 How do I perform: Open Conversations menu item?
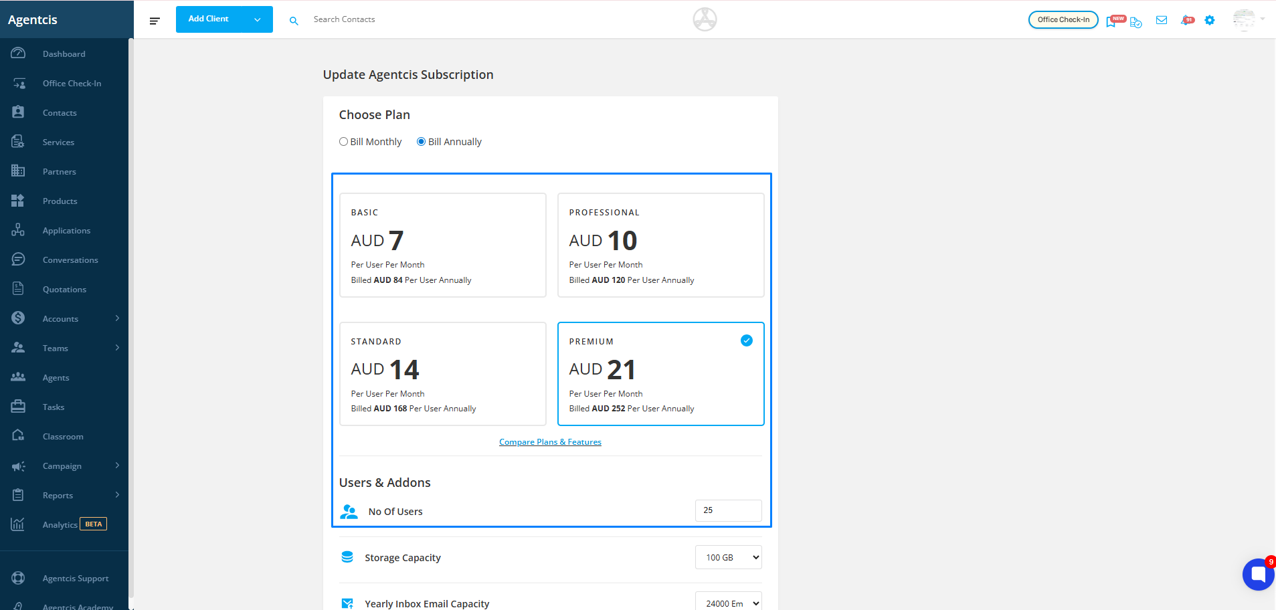(x=70, y=260)
